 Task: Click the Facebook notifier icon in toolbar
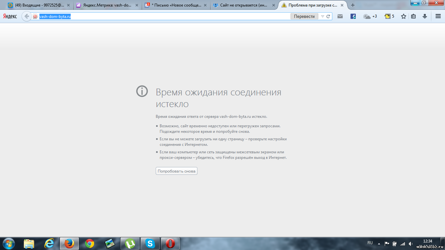(353, 16)
